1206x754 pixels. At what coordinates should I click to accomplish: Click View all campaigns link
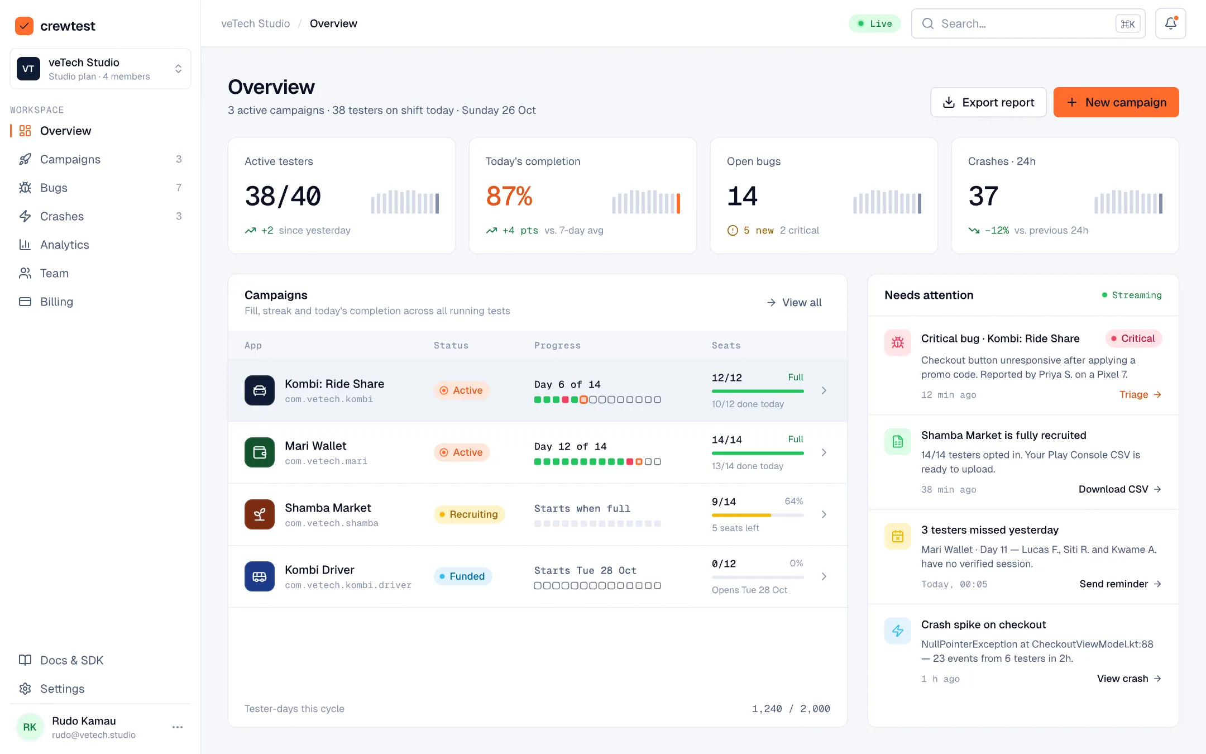coord(794,302)
